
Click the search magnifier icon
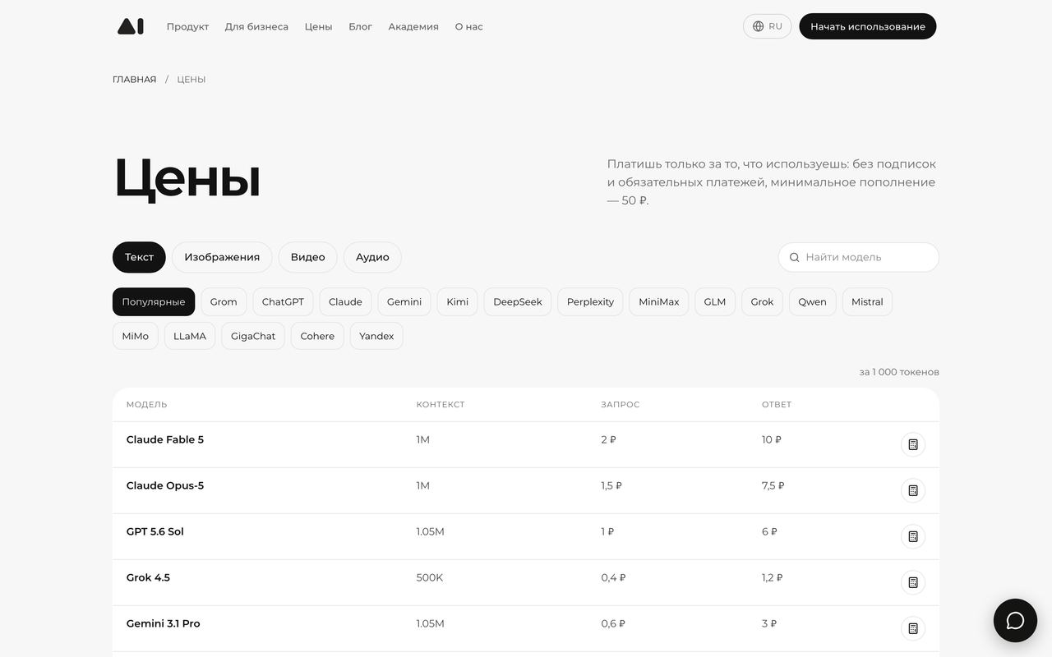[794, 257]
